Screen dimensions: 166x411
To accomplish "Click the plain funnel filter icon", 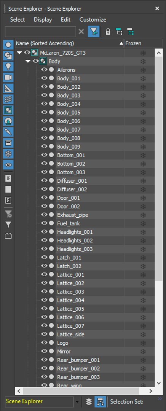I will click(8, 225).
